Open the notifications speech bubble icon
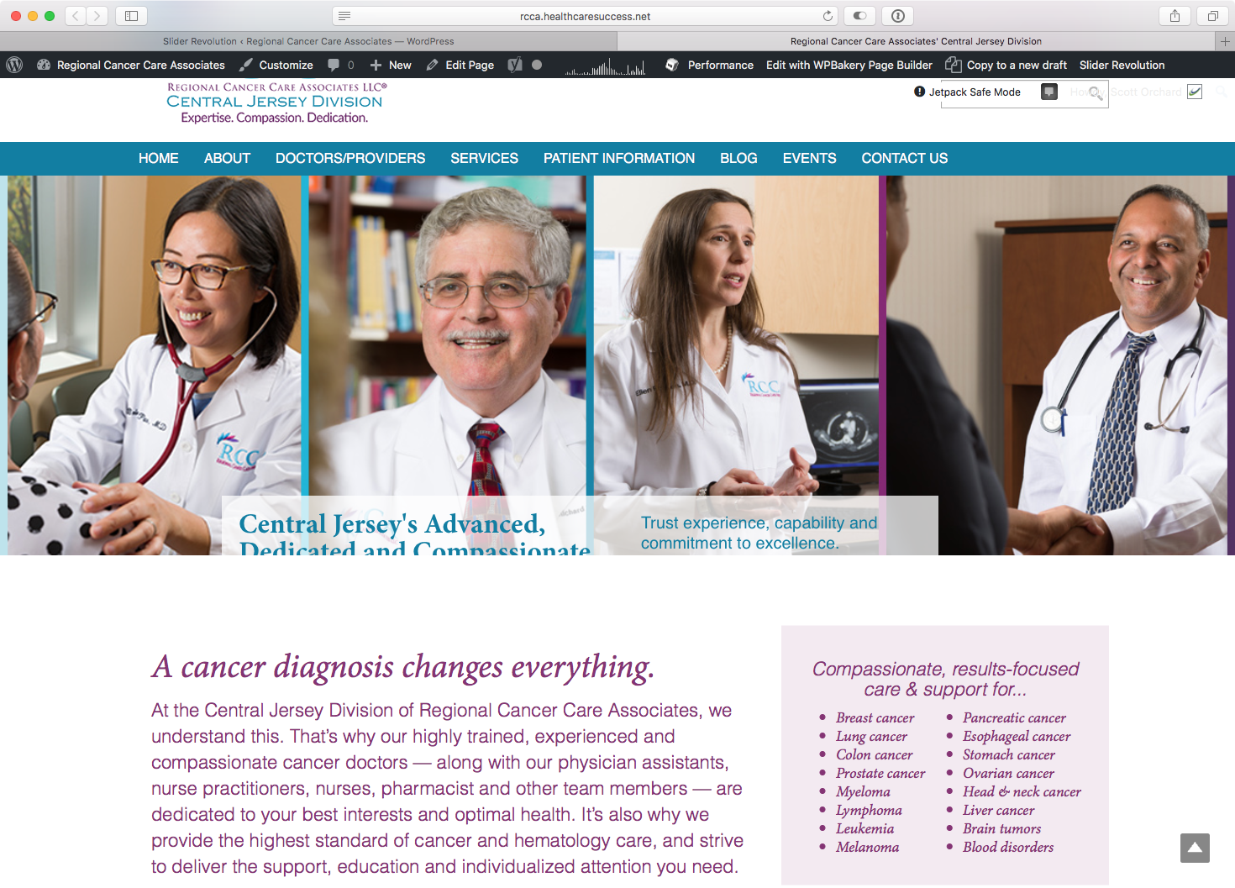This screenshot has height=888, width=1235. (x=1049, y=92)
